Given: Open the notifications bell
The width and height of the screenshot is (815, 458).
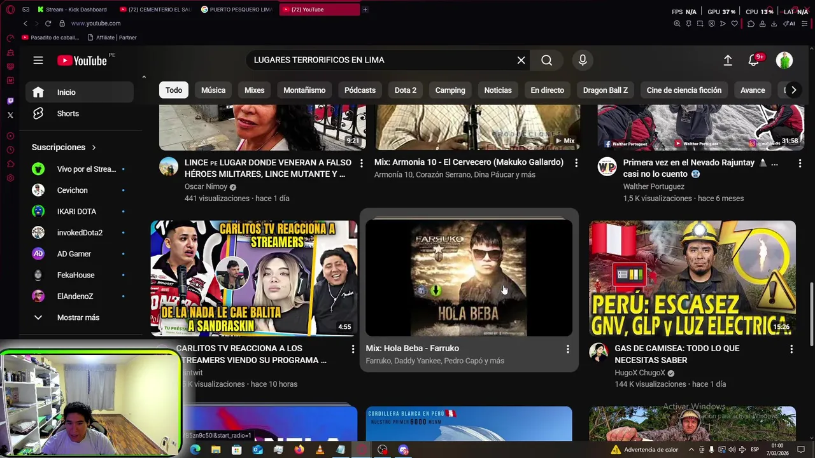Looking at the screenshot, I should pyautogui.click(x=753, y=60).
